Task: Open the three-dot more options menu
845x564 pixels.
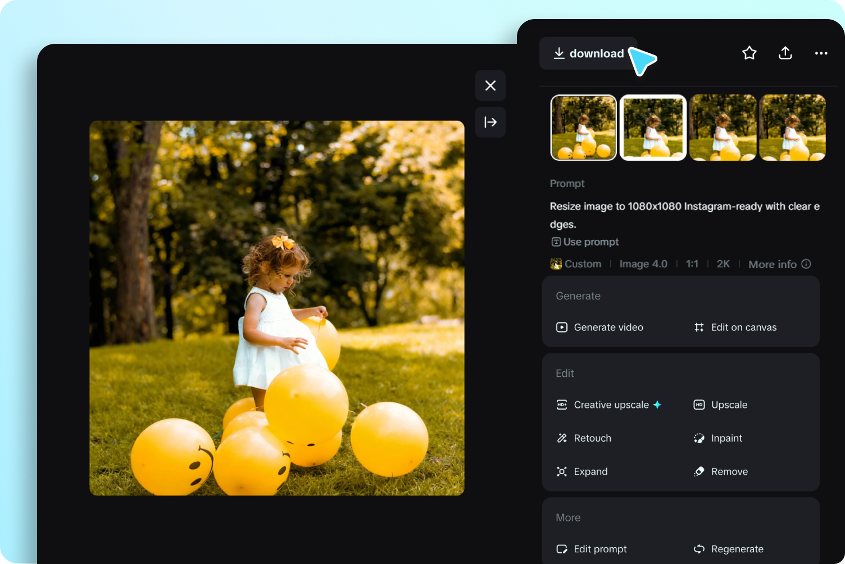Action: click(x=821, y=53)
